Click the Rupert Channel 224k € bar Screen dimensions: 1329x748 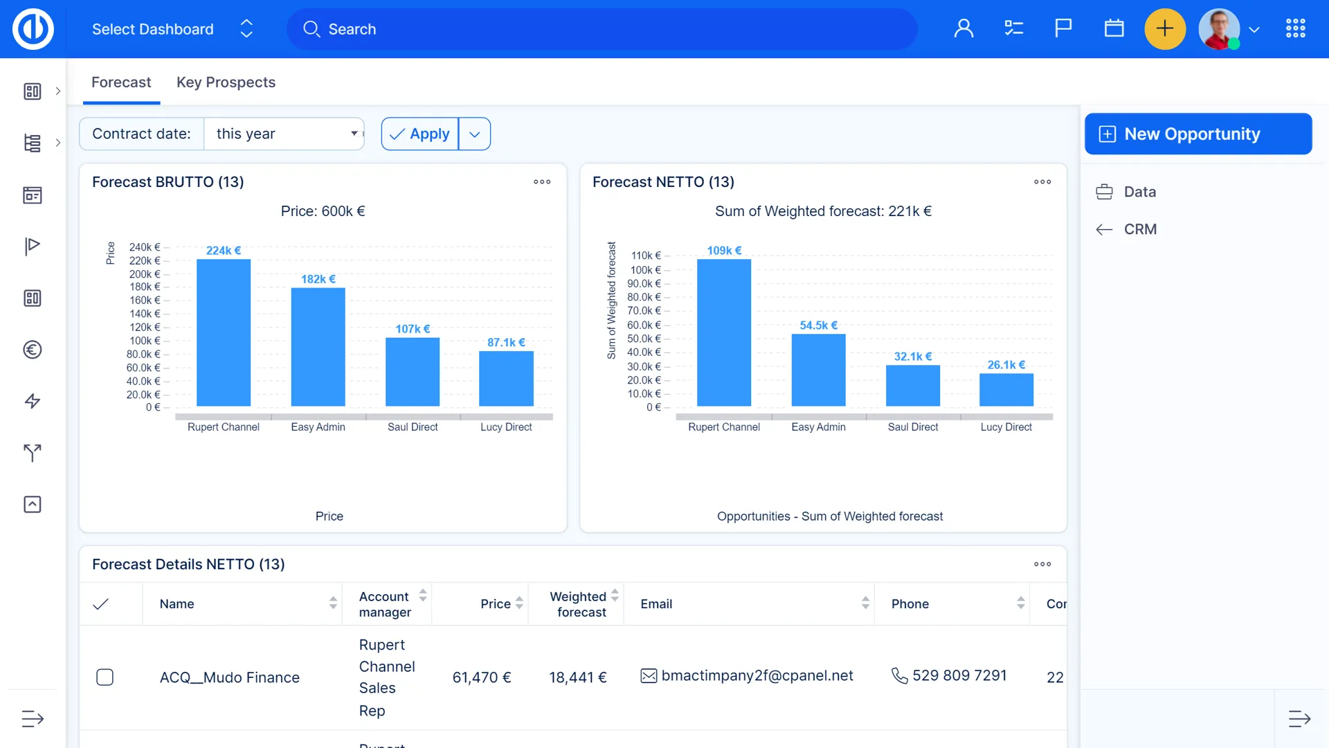224,332
